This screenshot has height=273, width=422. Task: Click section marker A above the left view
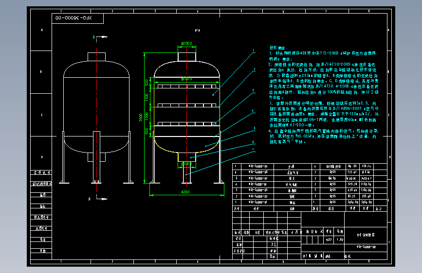point(93,37)
